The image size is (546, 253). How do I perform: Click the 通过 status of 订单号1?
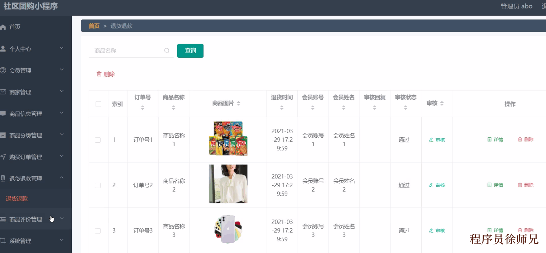click(x=404, y=140)
